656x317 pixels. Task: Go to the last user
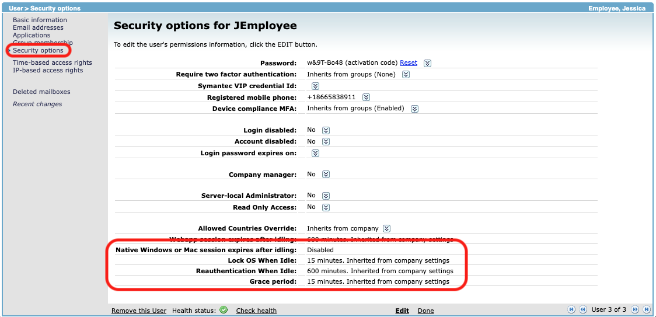[x=647, y=309]
